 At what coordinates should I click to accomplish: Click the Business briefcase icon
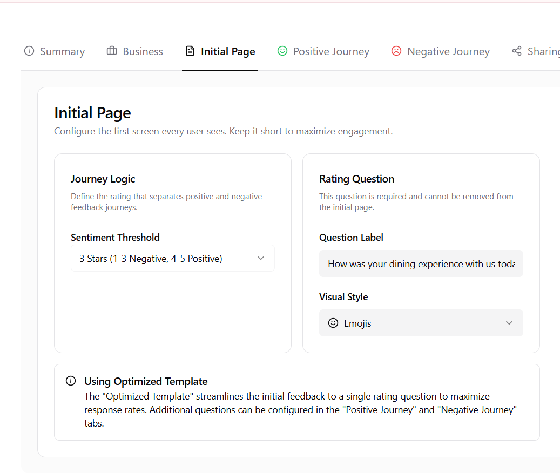click(111, 51)
